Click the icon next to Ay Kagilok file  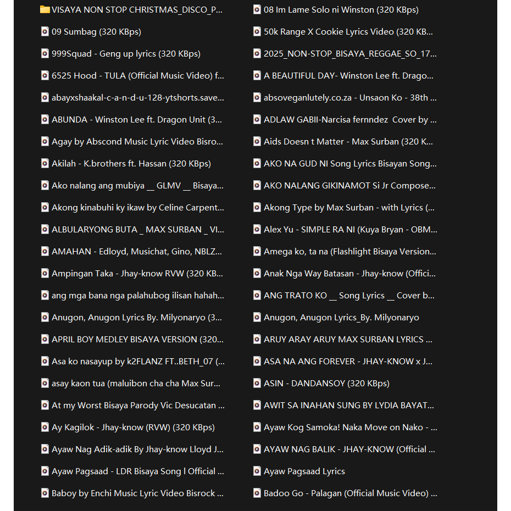pos(45,427)
